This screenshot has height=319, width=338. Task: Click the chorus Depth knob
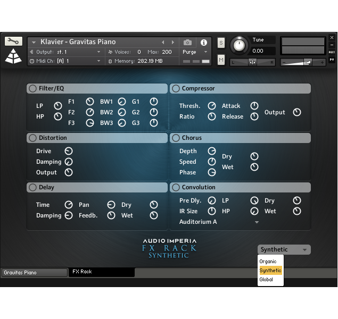[212, 151]
